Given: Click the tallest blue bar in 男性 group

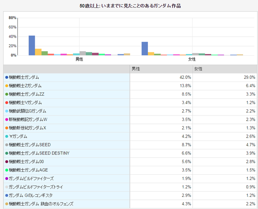Looking at the screenshot, I should coord(32,45).
